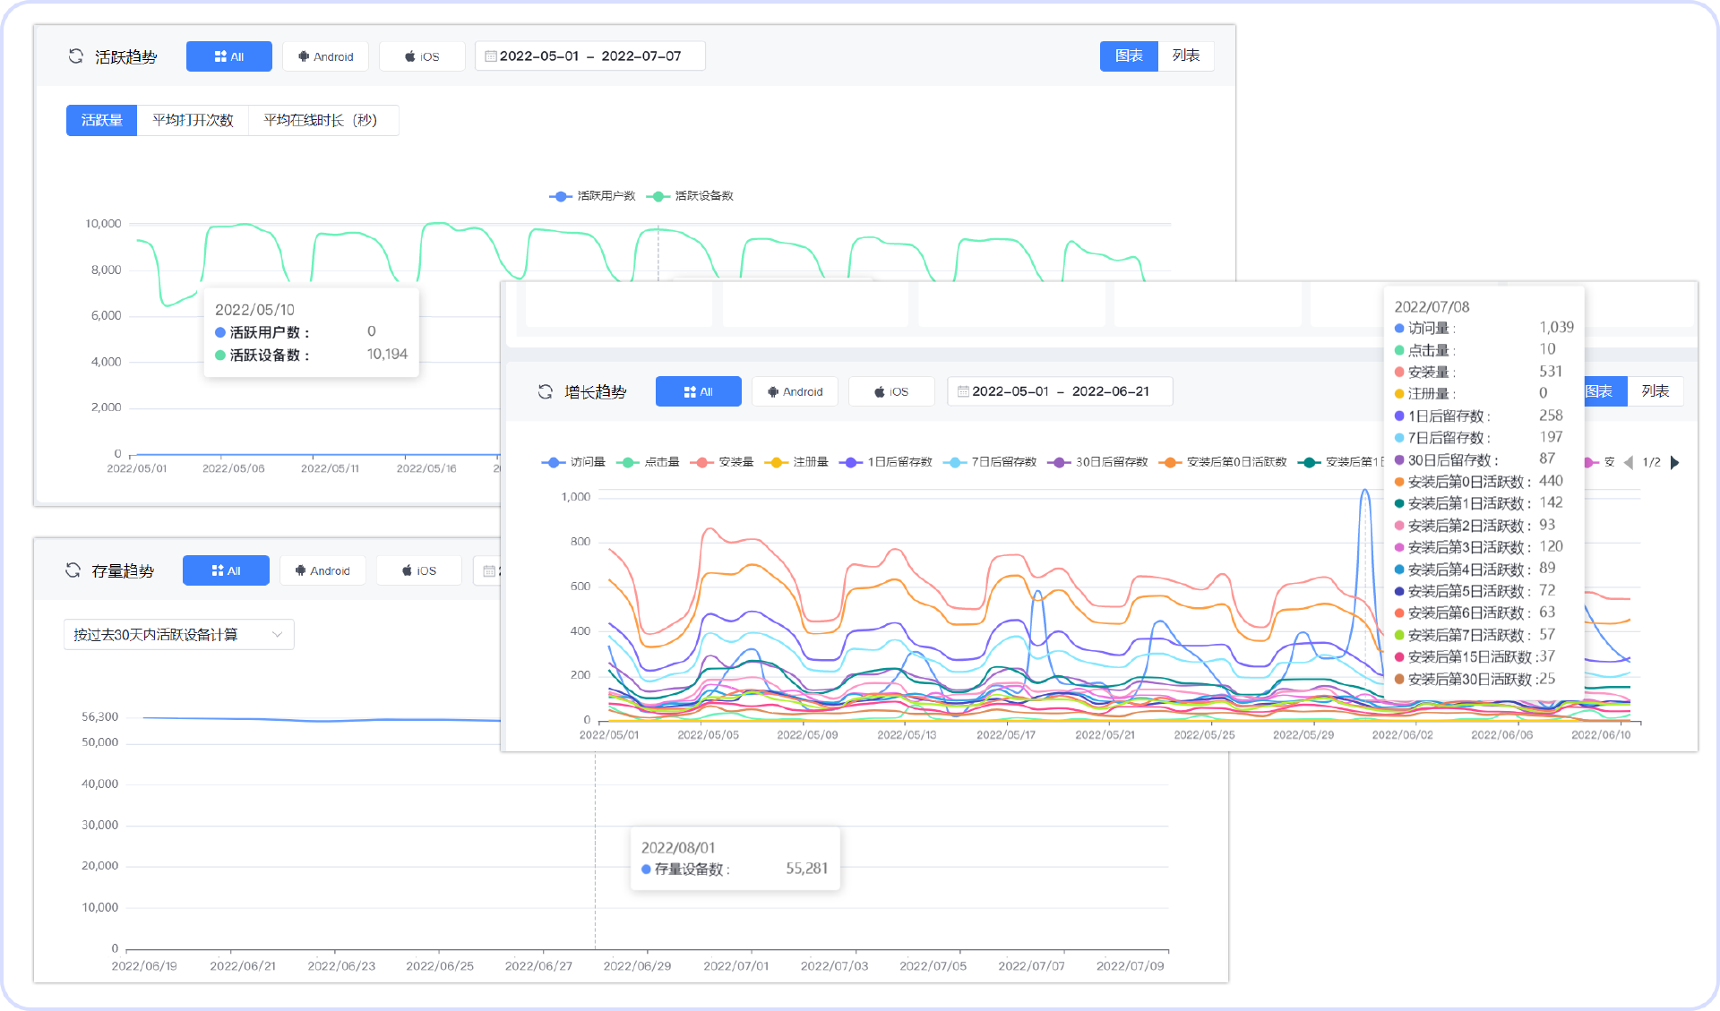This screenshot has width=1720, height=1011.
Task: Open date range picker 2022-05-01 – 2022-07-07
Action: tap(589, 56)
